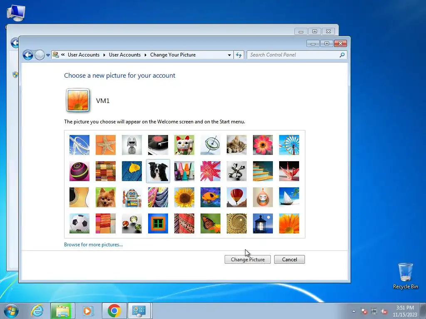Screen dimensions: 426x319
Task: Select the soccer ball picture
Action: point(79,223)
